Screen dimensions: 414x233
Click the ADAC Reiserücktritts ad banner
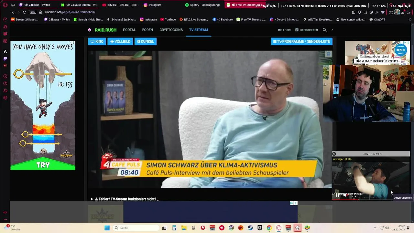[x=377, y=52]
